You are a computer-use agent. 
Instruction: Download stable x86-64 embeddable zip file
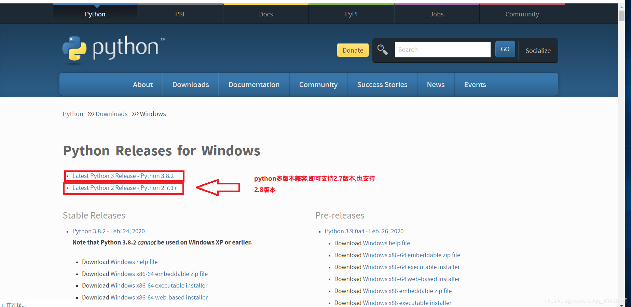(159, 274)
